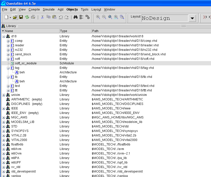Select the std_developerskit library row
Viewport: 211px width, 177px height.
(106, 171)
